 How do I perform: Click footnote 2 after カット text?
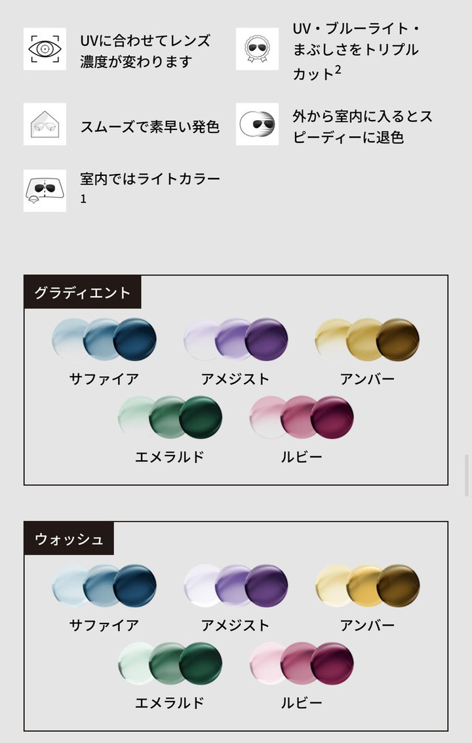click(338, 68)
